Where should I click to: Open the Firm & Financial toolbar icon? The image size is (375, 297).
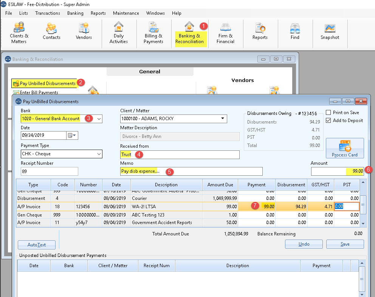pos(225,33)
